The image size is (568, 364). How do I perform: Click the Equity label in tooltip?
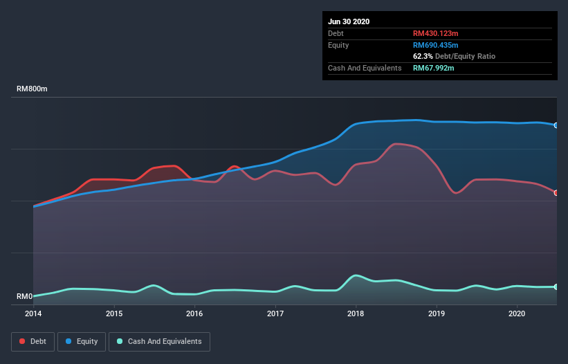click(x=338, y=45)
